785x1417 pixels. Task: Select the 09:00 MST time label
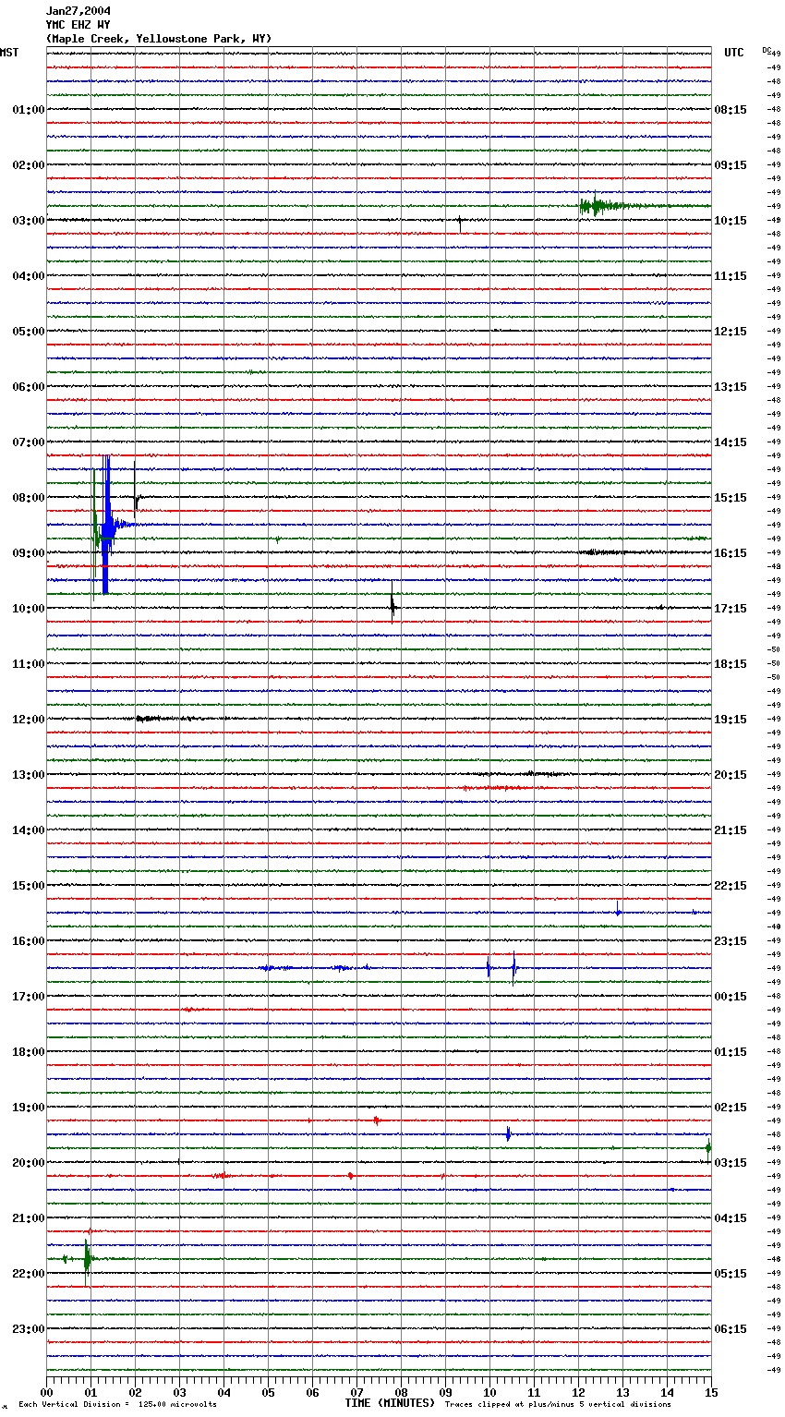[x=29, y=553]
